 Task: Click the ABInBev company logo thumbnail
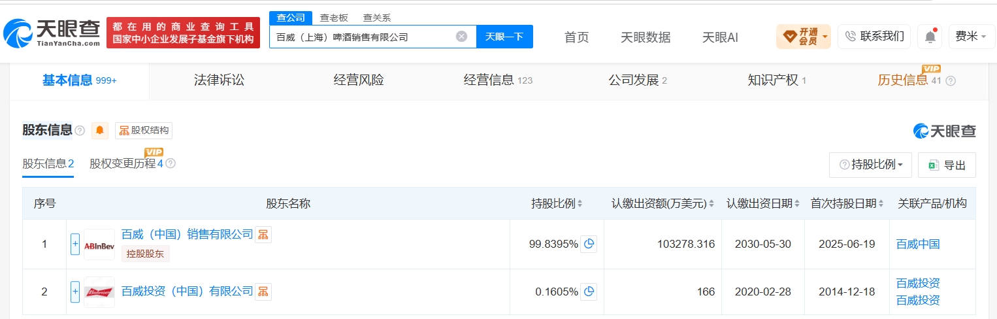(x=99, y=244)
